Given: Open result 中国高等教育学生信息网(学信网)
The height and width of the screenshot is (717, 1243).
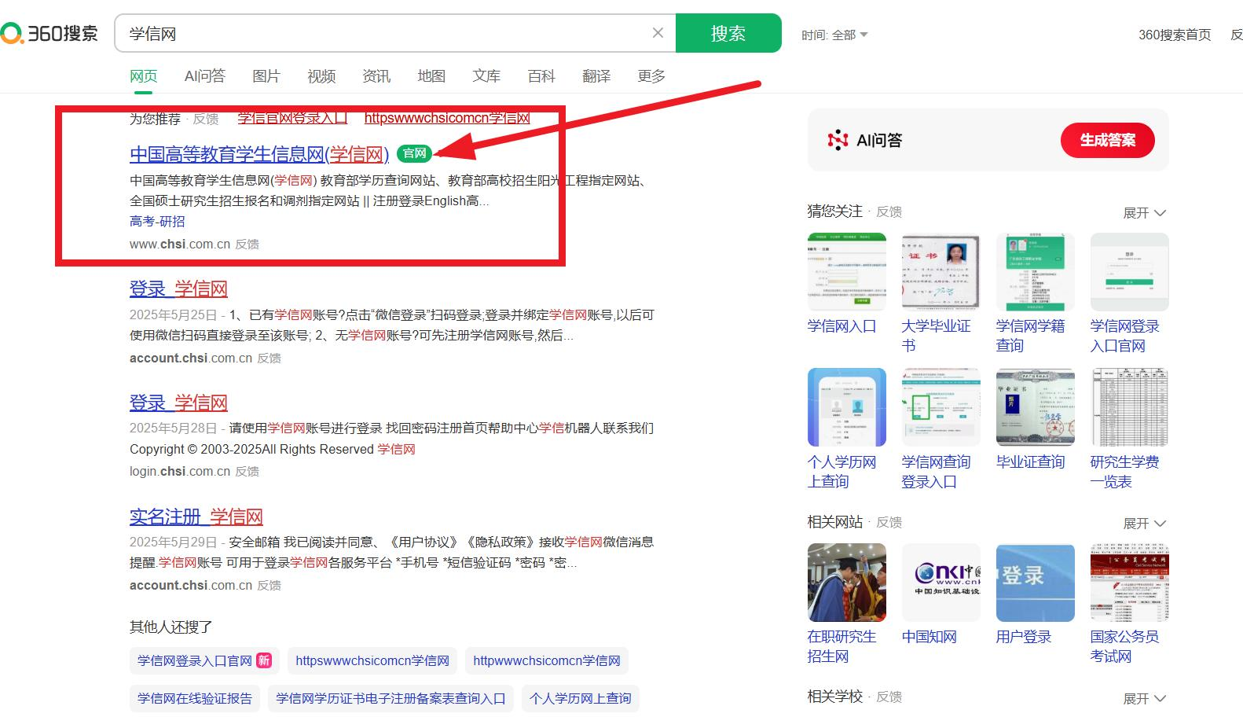Looking at the screenshot, I should pyautogui.click(x=259, y=154).
